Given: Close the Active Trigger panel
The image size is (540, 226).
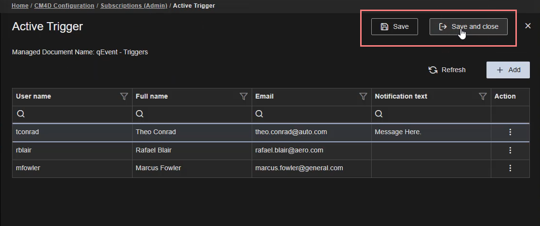Looking at the screenshot, I should pyautogui.click(x=528, y=26).
